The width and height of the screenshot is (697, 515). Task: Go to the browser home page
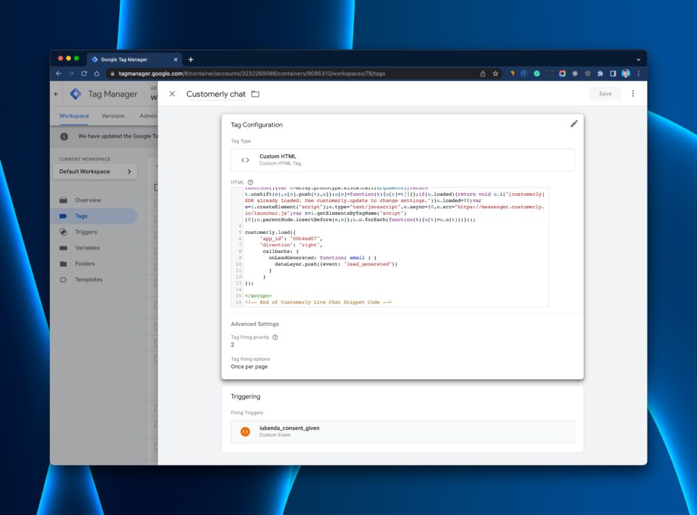coord(97,73)
